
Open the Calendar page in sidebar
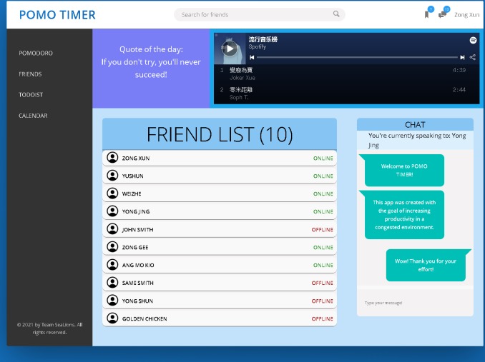33,116
